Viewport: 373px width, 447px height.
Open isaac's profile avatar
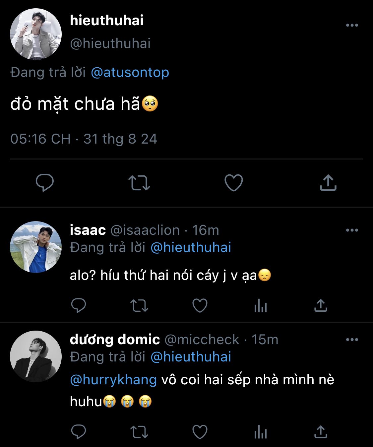coord(36,247)
